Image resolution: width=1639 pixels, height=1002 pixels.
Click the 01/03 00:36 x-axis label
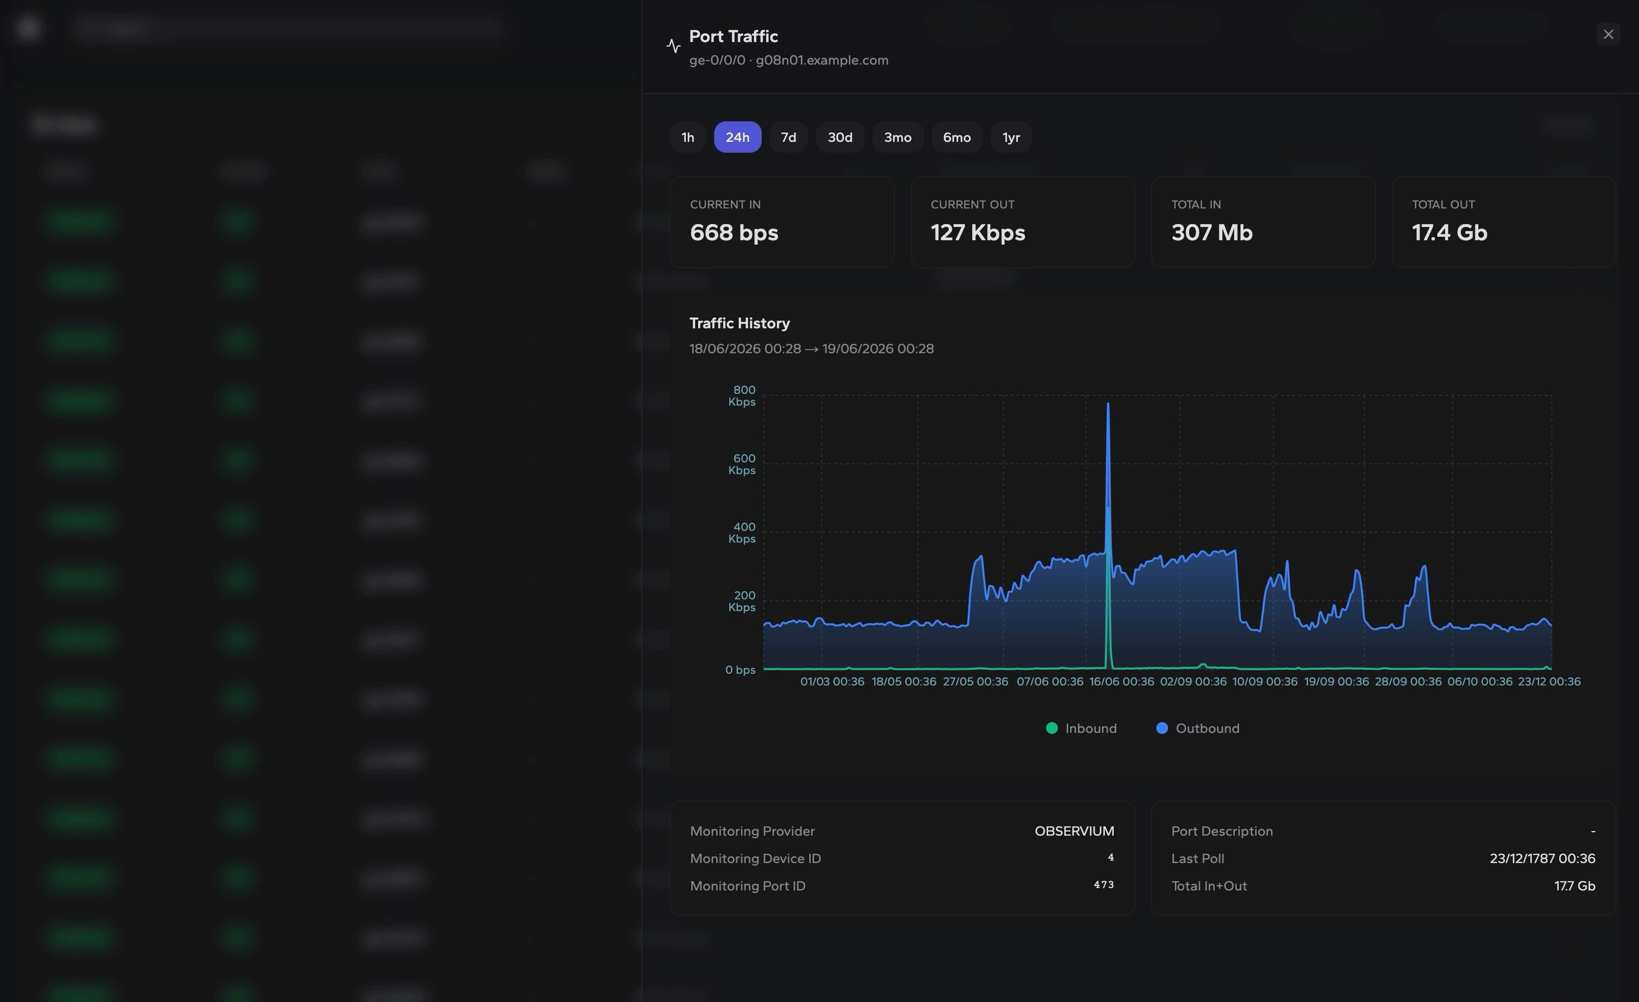click(x=832, y=682)
